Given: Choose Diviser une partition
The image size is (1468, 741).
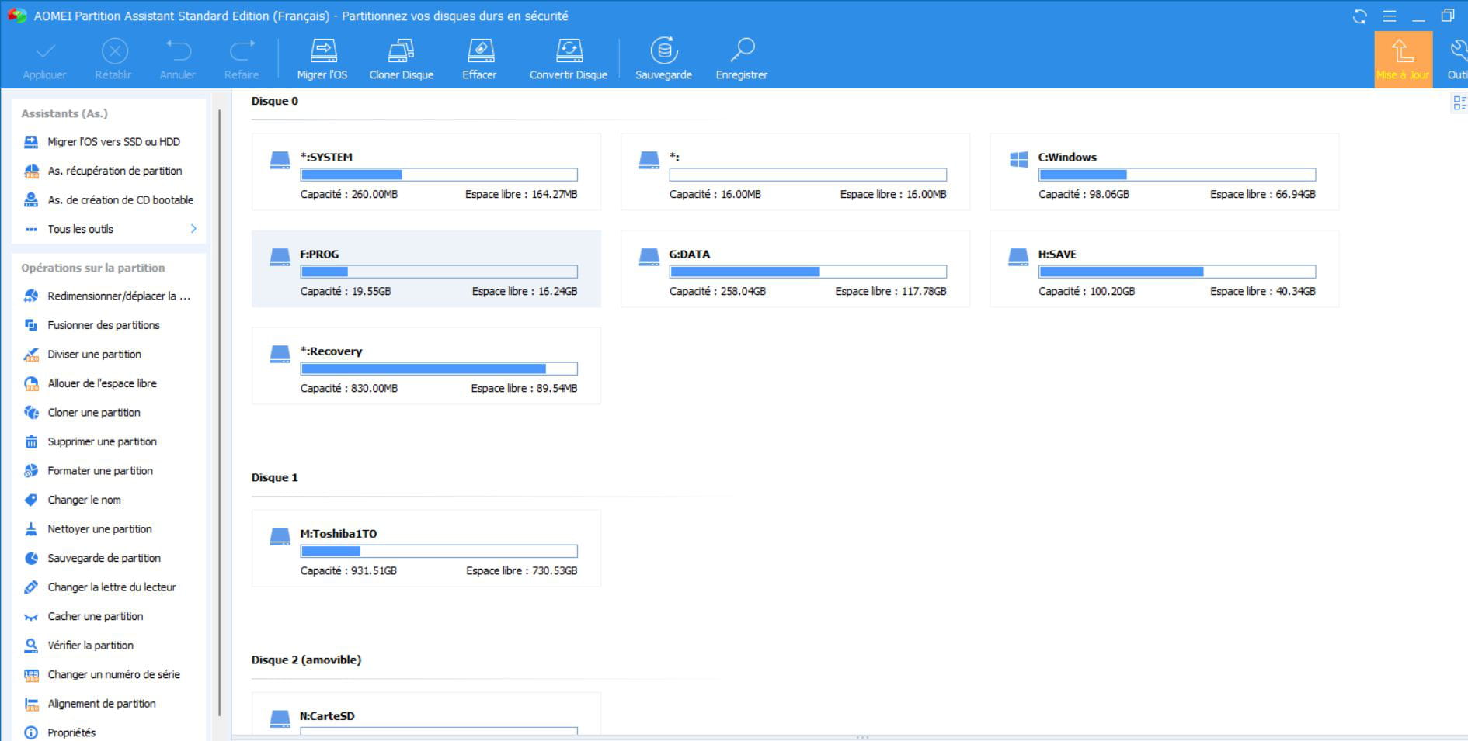Looking at the screenshot, I should click(108, 355).
